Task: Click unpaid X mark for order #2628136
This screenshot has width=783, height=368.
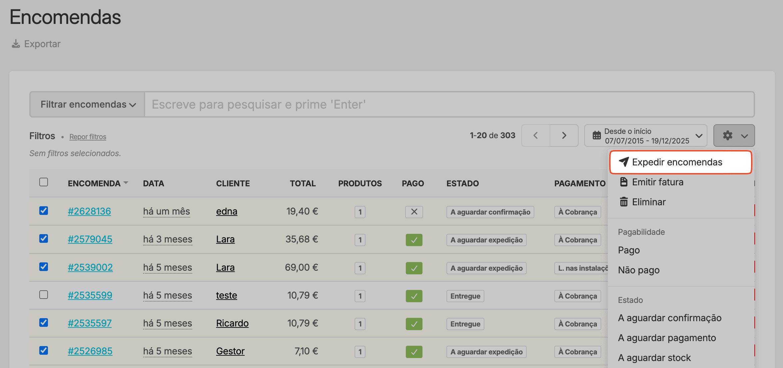Action: pyautogui.click(x=414, y=212)
